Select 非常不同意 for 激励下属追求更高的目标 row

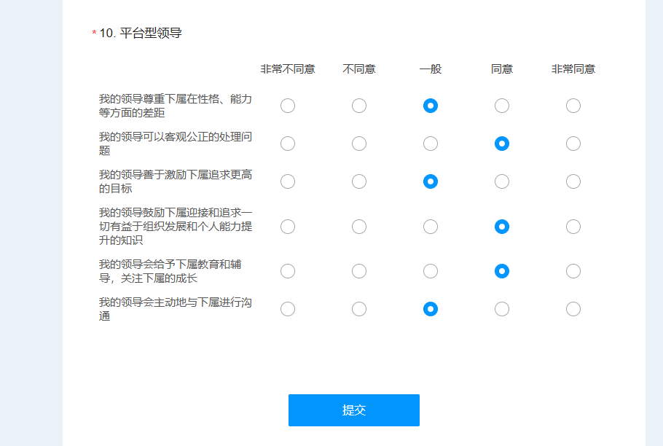click(288, 181)
